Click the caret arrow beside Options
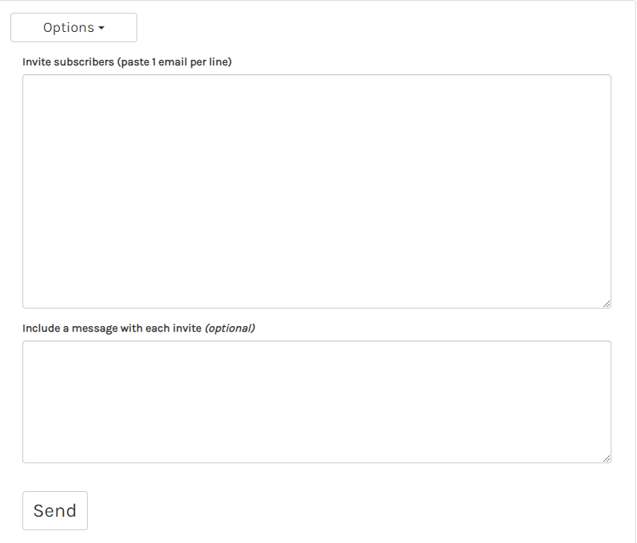 click(x=101, y=29)
